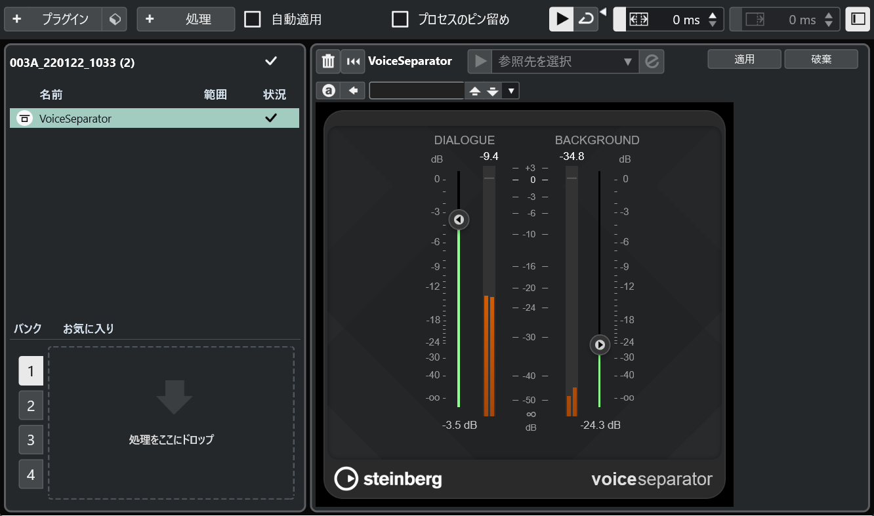This screenshot has width=874, height=516.
Task: Adjust the second 0 ms tail stepper
Action: 829,20
